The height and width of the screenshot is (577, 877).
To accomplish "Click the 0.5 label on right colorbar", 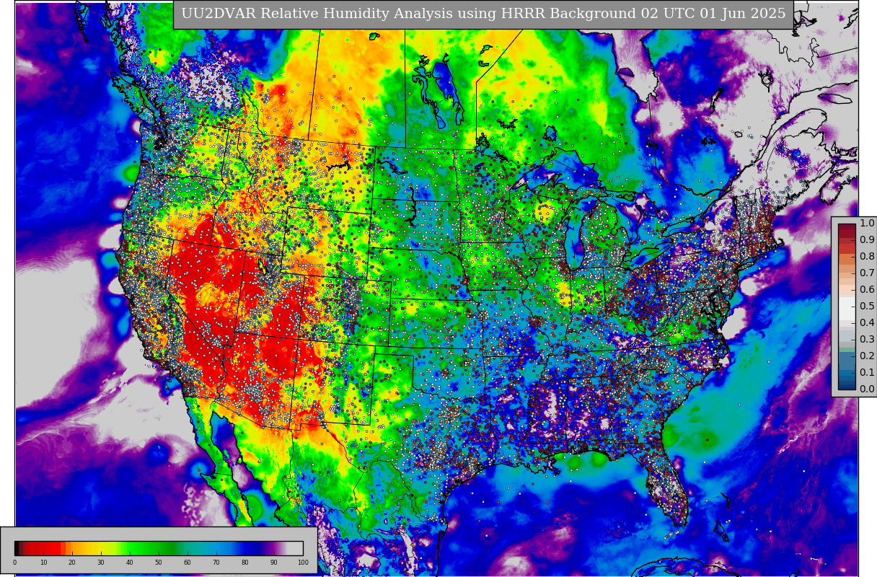I will [868, 306].
